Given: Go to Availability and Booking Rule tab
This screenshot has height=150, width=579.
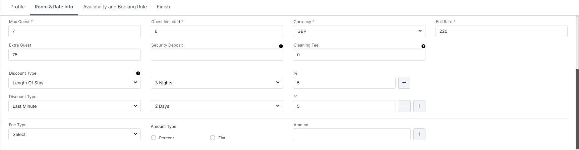Looking at the screenshot, I should (x=115, y=7).
